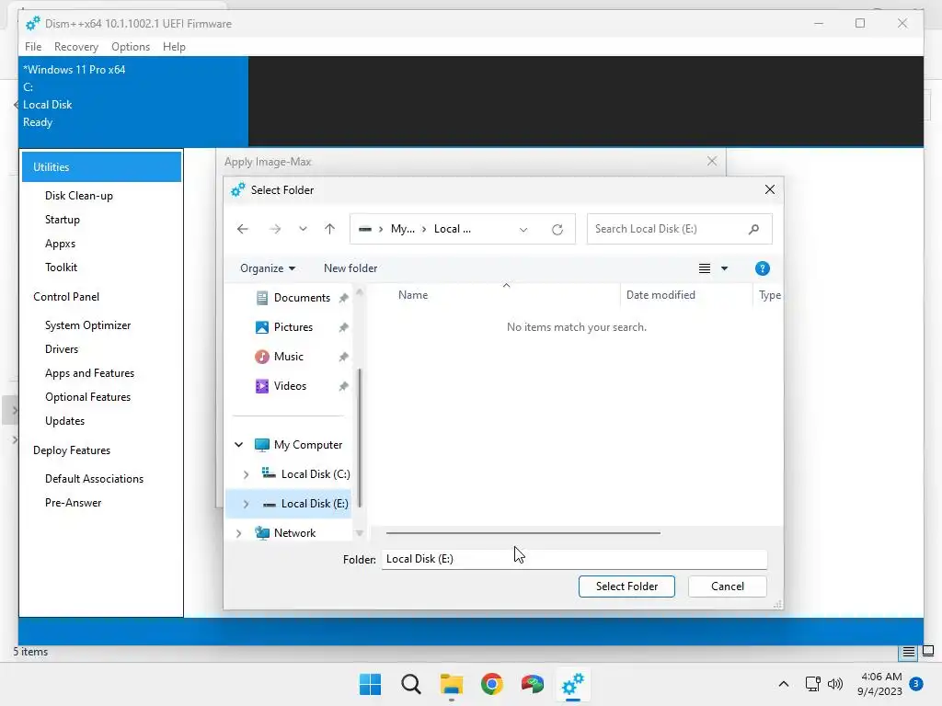
Task: Open Default Associations in the sidebar
Action: 95,479
